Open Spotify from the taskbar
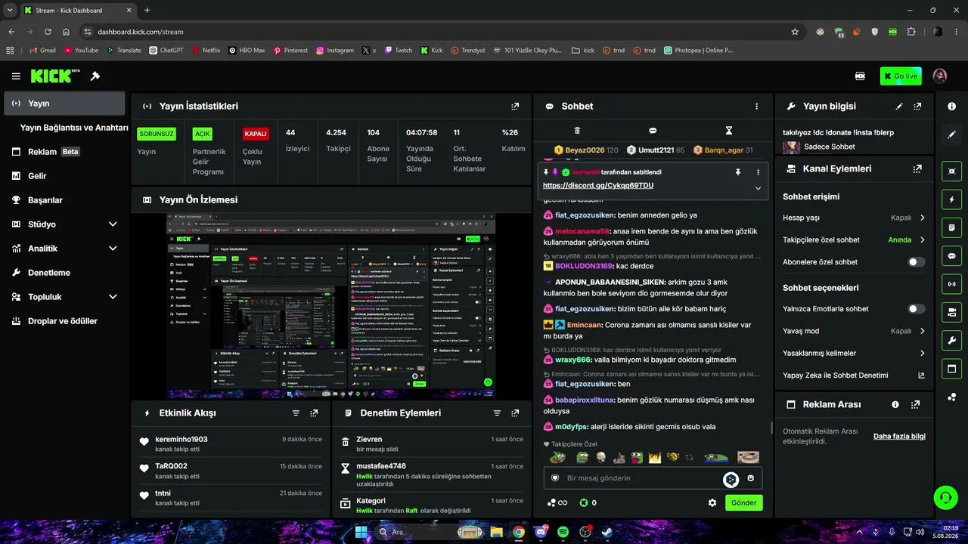 563,532
